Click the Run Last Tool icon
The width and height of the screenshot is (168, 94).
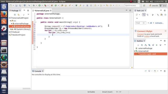[x=45, y=5]
